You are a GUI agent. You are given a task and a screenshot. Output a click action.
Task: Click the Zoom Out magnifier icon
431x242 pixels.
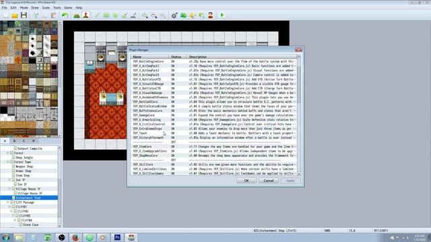[x=154, y=15]
